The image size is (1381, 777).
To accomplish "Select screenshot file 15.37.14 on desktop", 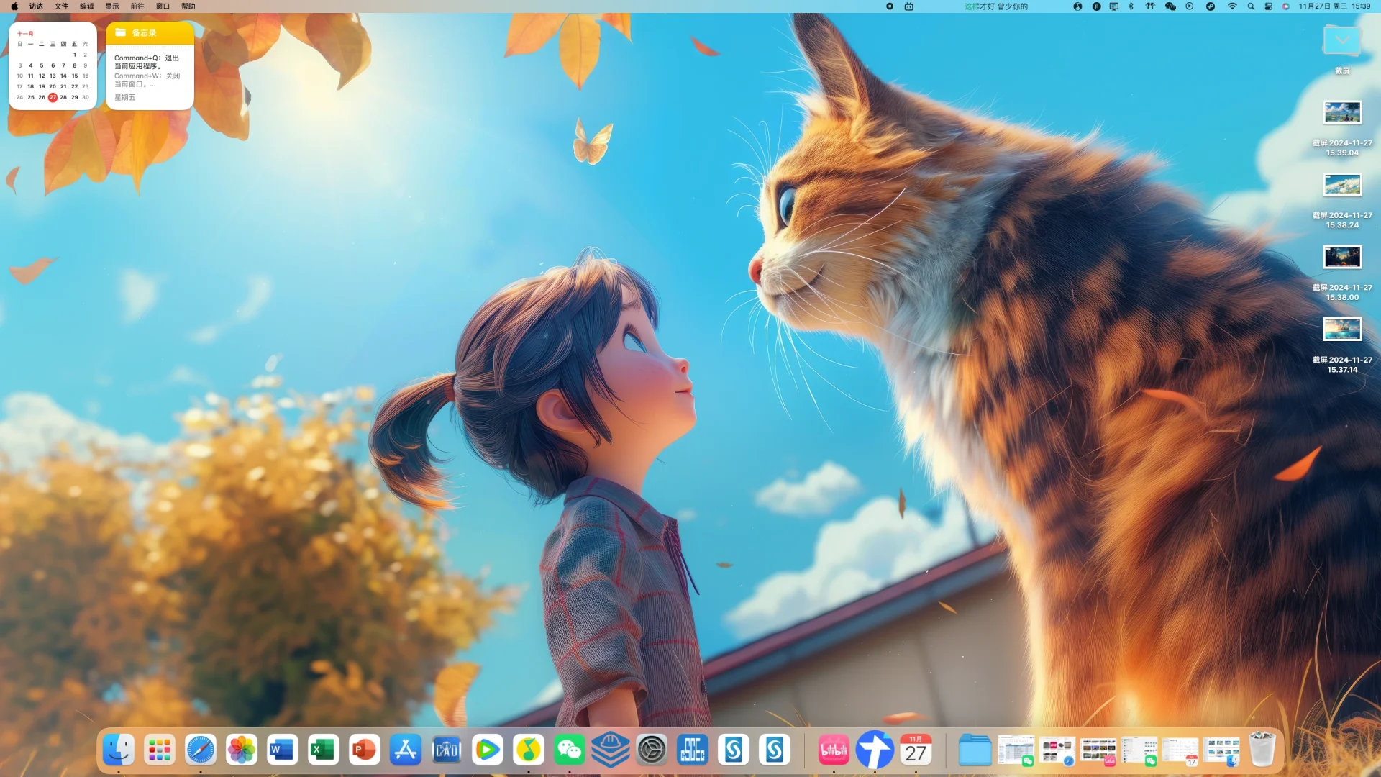I will pyautogui.click(x=1342, y=330).
